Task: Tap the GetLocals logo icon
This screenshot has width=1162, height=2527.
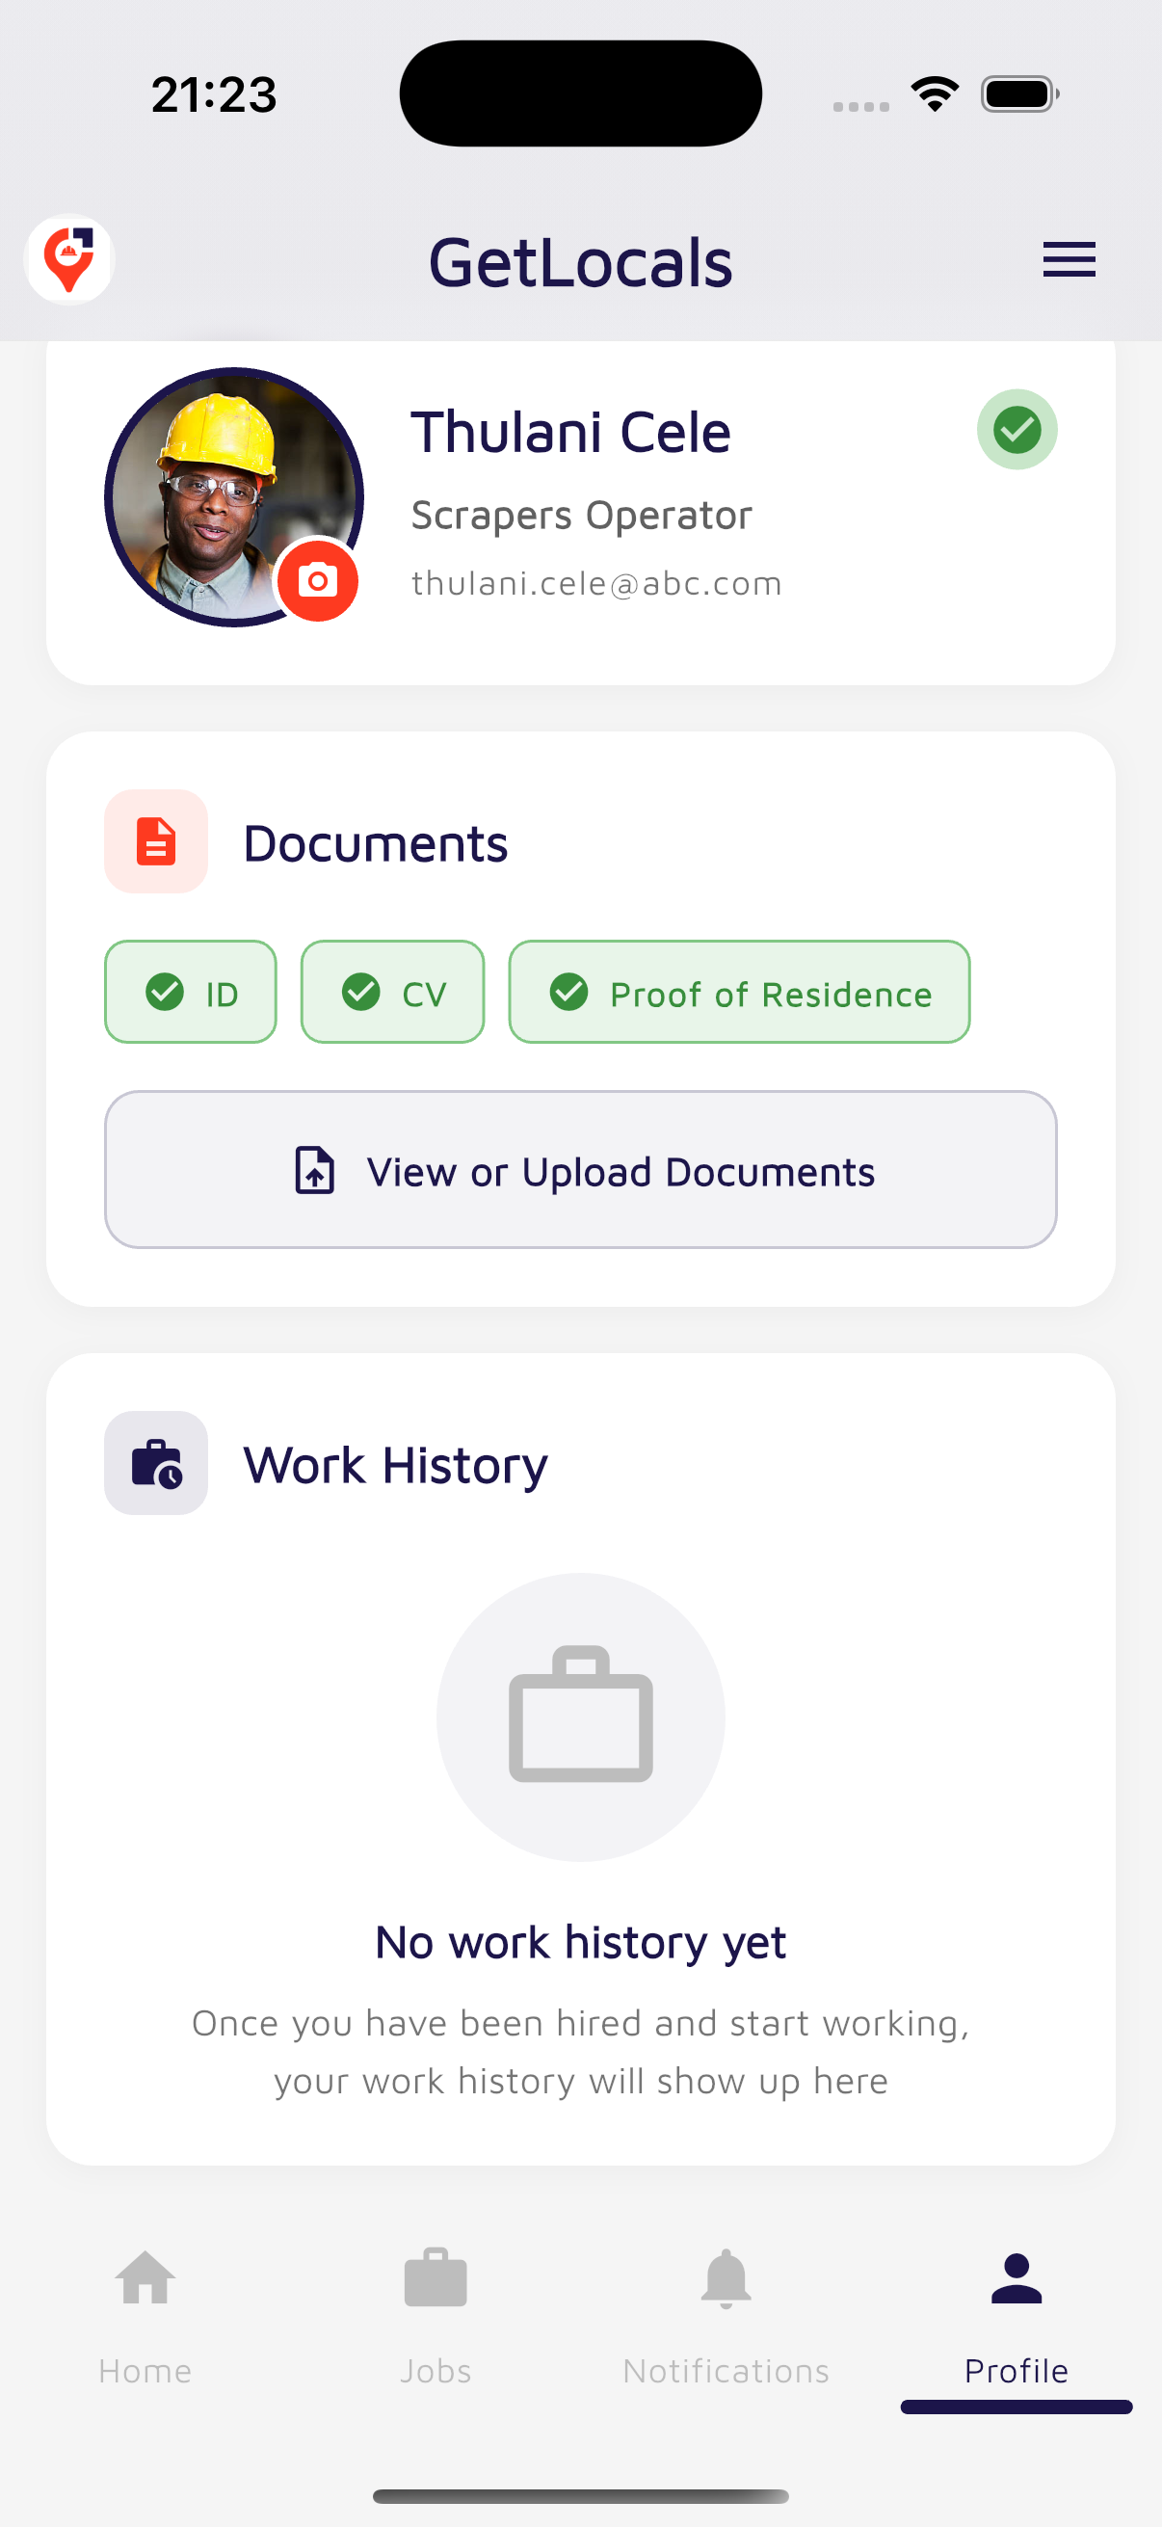Action: point(68,260)
